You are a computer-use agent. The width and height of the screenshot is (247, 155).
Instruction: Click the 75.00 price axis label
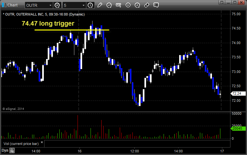pyautogui.click(x=236, y=14)
